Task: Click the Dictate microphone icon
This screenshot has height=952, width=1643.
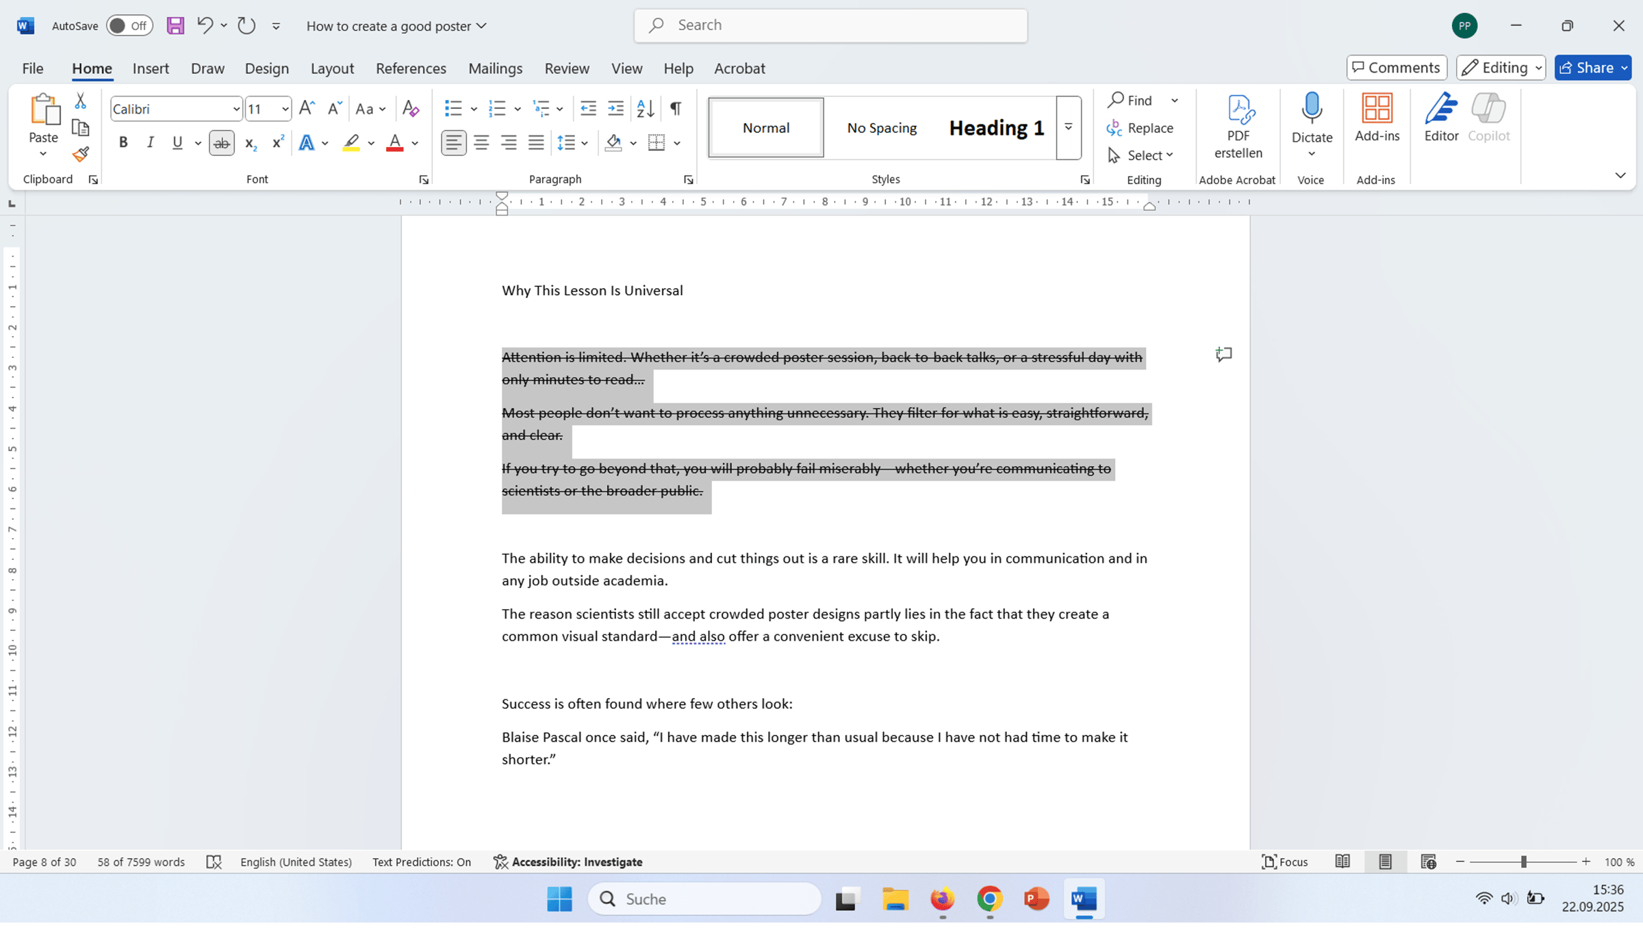Action: pyautogui.click(x=1312, y=110)
